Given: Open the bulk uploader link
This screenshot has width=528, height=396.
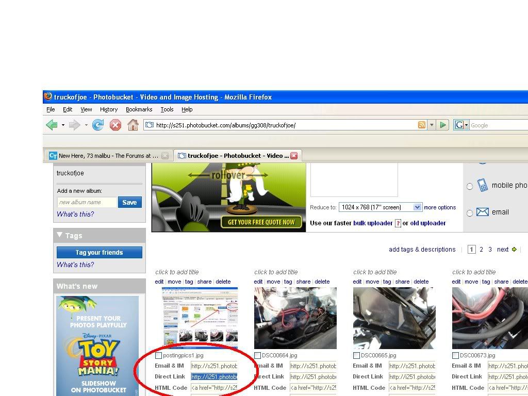Looking at the screenshot, I should point(373,223).
